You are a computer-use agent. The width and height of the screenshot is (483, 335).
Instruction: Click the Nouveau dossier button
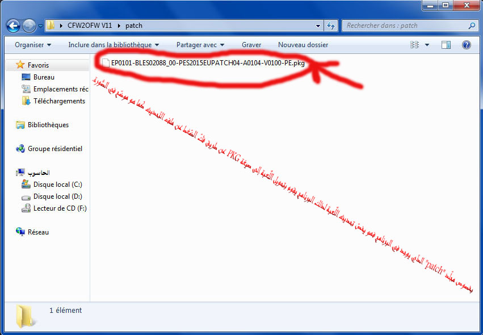point(303,45)
